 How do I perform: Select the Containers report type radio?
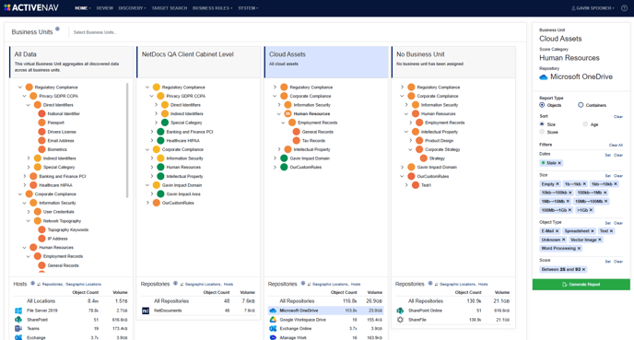[581, 105]
